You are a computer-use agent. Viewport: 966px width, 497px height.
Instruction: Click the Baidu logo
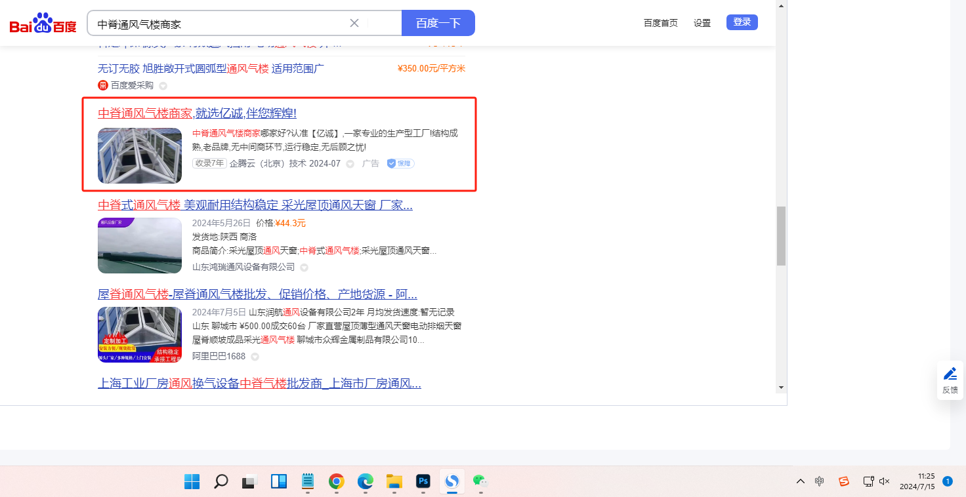pyautogui.click(x=43, y=24)
